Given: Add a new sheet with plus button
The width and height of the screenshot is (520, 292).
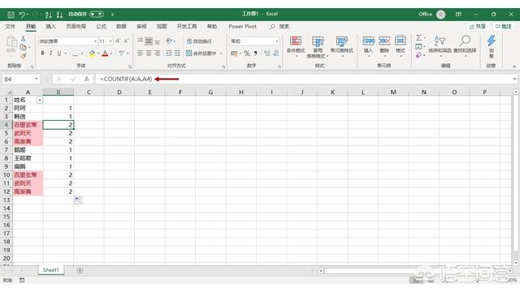Looking at the screenshot, I should click(x=80, y=271).
